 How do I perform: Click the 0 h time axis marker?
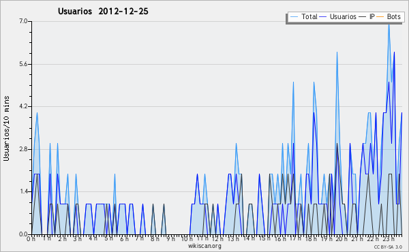(x=31, y=238)
